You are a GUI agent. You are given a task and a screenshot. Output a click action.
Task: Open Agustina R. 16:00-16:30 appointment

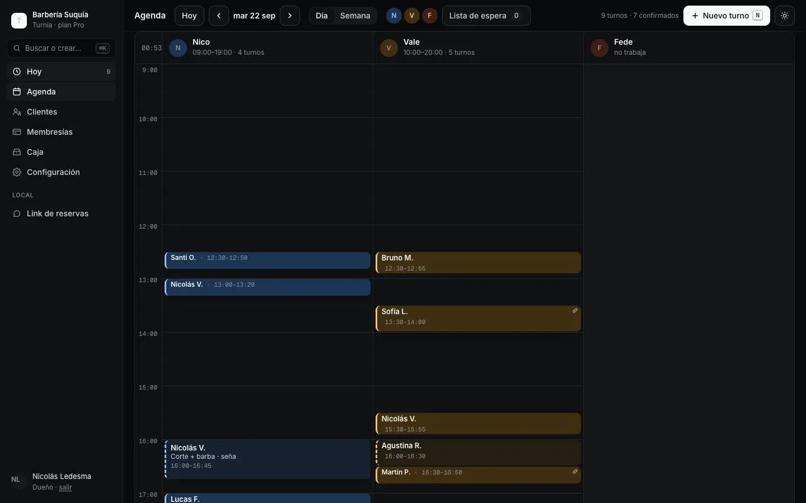pyautogui.click(x=479, y=453)
